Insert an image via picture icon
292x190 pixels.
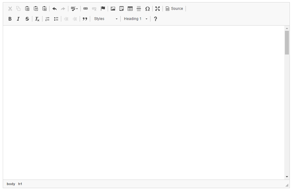tap(113, 9)
